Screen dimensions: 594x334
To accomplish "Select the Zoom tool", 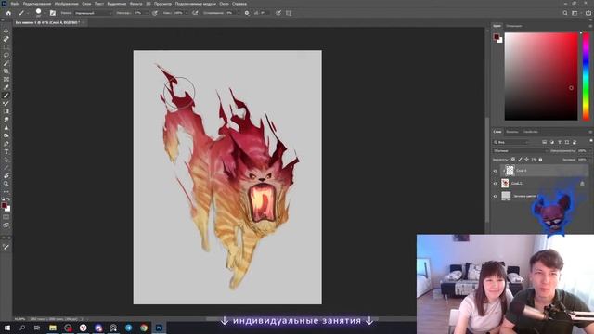I will point(6,184).
